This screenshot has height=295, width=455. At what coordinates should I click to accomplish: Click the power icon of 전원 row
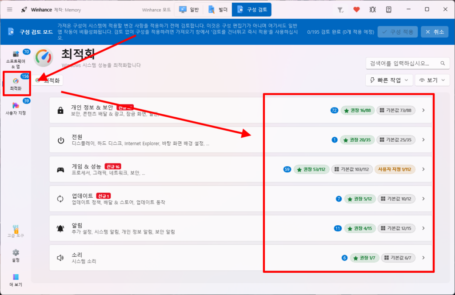click(x=60, y=140)
